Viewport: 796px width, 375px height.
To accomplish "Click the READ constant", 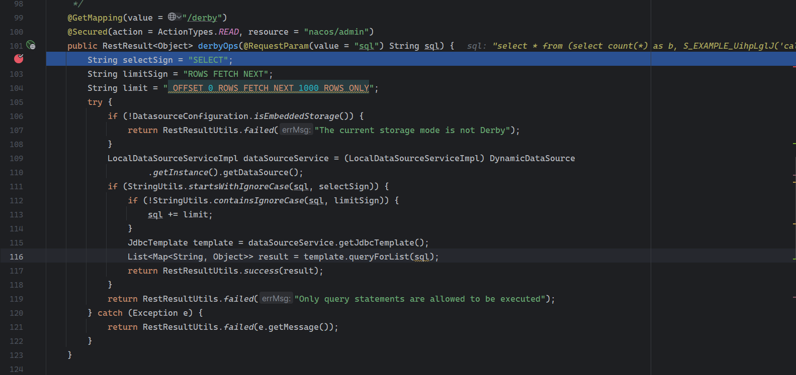I will [228, 32].
